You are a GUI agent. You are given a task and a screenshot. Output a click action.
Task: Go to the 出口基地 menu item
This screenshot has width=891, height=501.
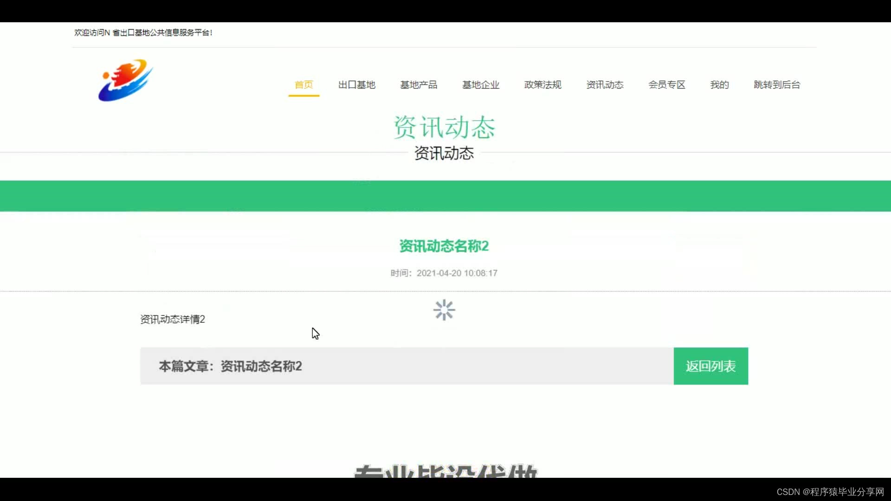[x=356, y=85]
